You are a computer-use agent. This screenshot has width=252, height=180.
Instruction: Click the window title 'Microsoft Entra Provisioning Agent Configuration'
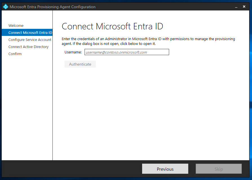click(x=52, y=7)
